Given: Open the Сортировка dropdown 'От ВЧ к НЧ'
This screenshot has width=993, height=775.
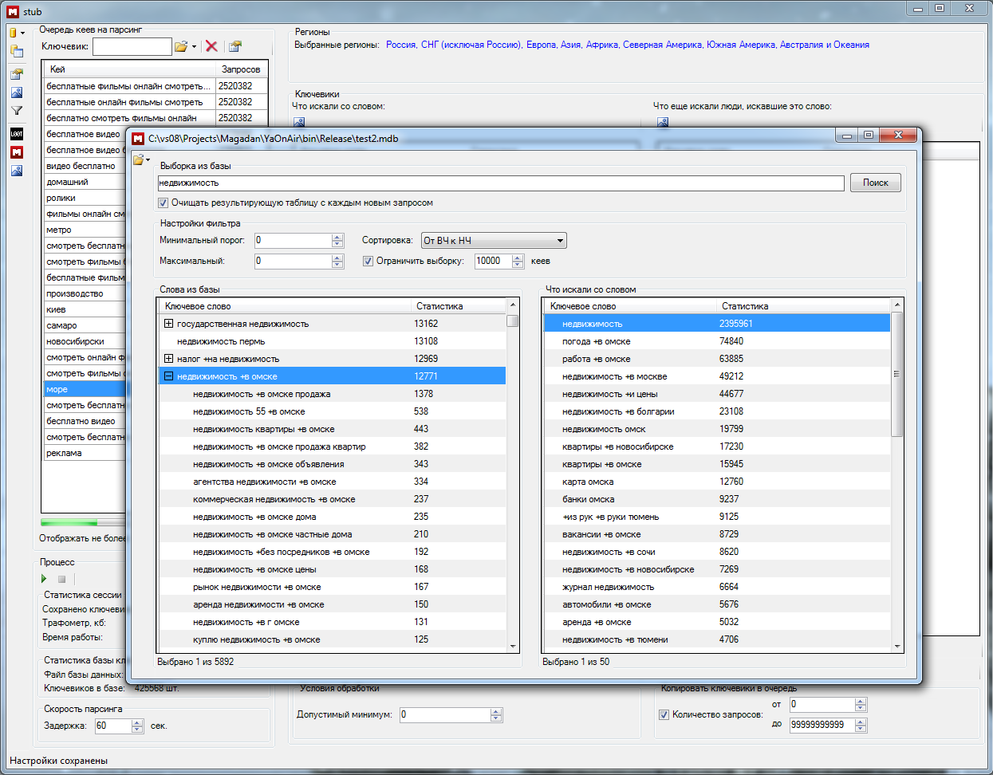Looking at the screenshot, I should tap(494, 240).
